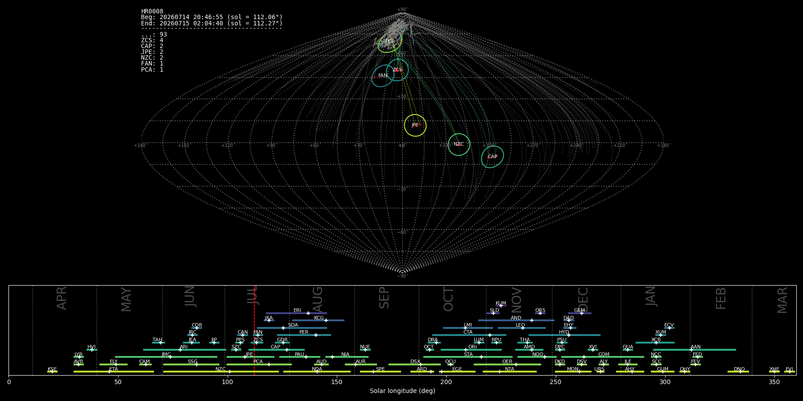Click the ETA shower bar near May
The image size is (803, 401).
pos(114,372)
